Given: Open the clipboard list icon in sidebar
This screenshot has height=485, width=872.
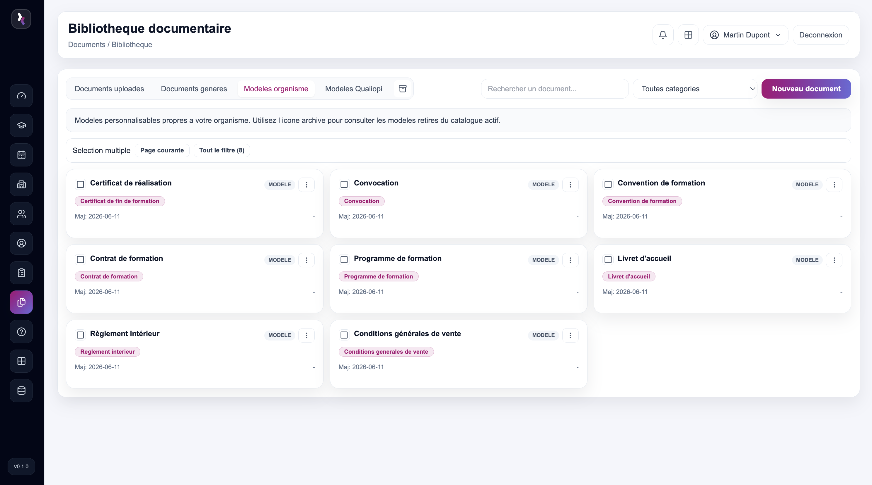Looking at the screenshot, I should point(21,273).
